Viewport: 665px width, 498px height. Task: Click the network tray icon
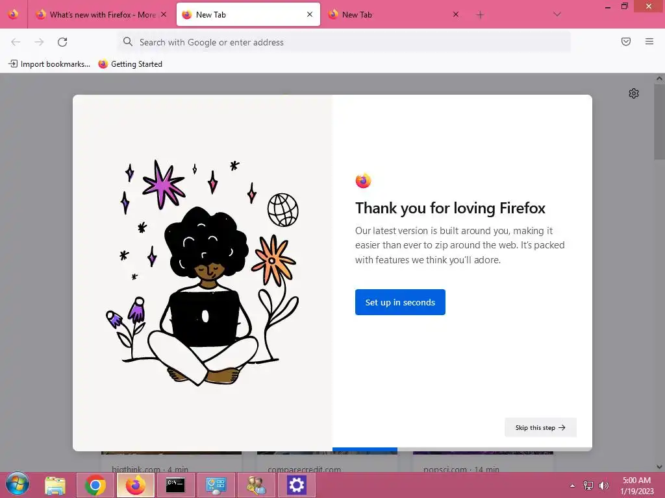pyautogui.click(x=588, y=486)
